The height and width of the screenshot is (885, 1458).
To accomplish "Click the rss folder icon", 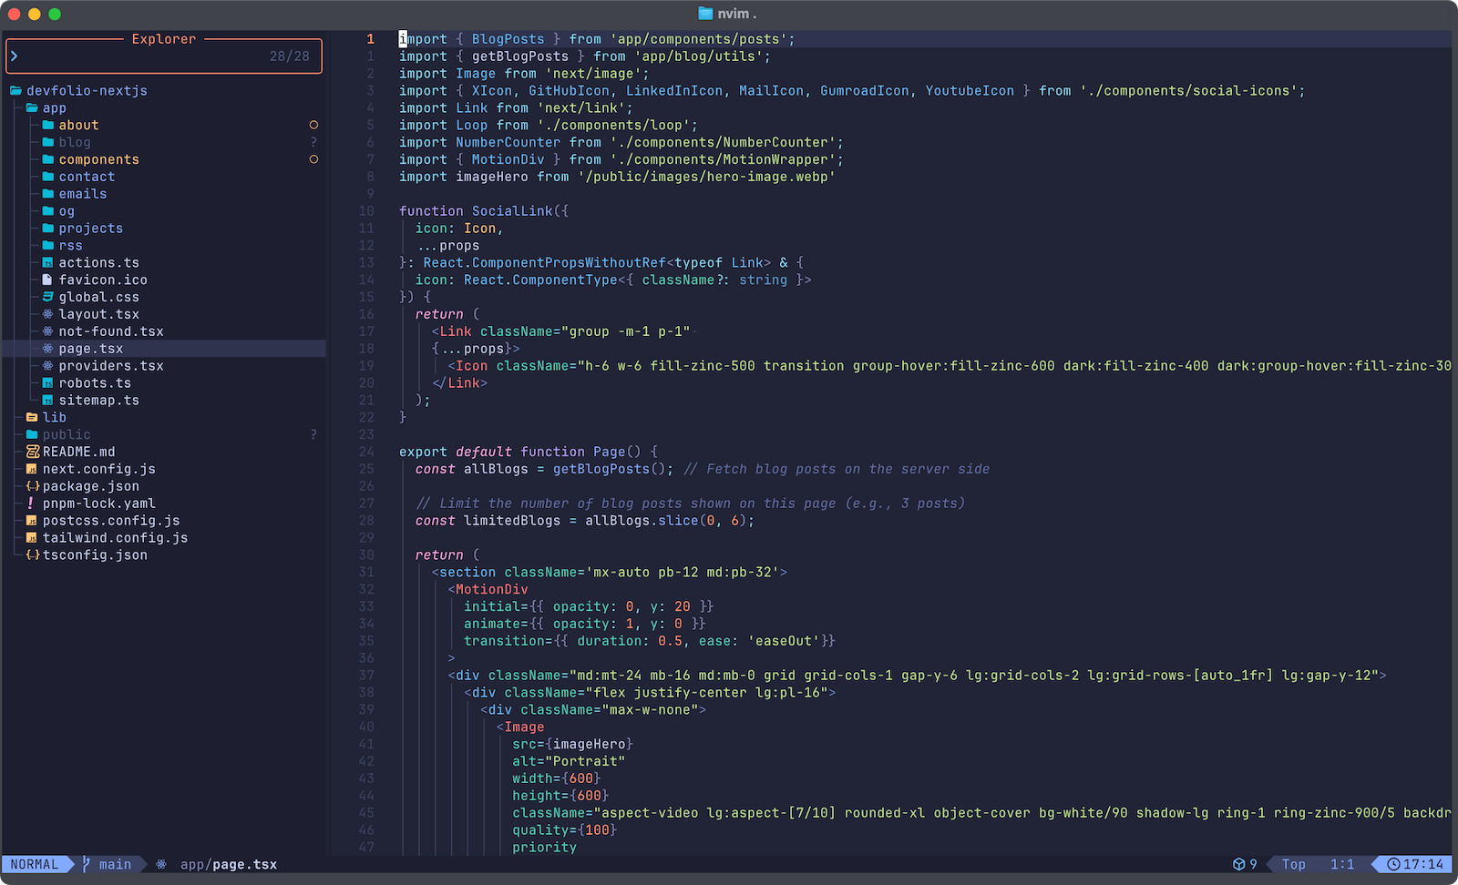I will tap(48, 246).
